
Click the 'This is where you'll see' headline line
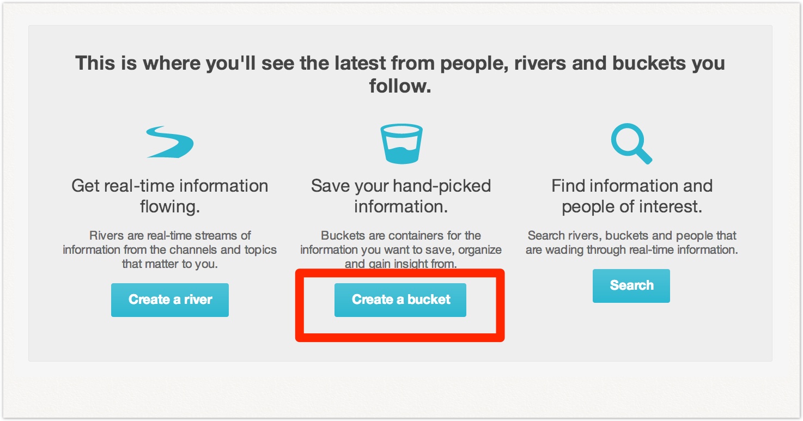click(400, 63)
